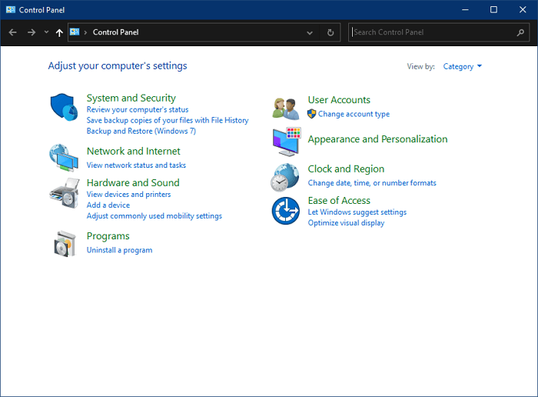Viewport: 538px width, 397px height.
Task: Open recent locations dropdown arrow
Action: (x=46, y=32)
